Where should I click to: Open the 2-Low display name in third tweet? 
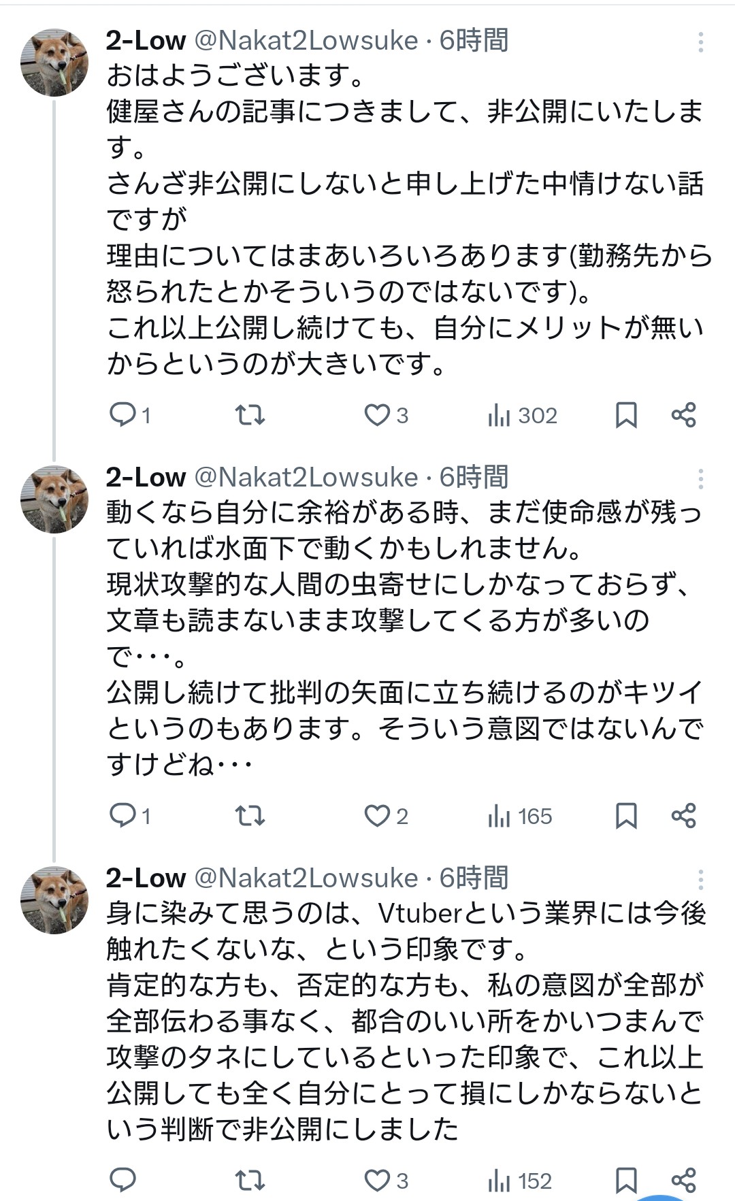pyautogui.click(x=146, y=878)
